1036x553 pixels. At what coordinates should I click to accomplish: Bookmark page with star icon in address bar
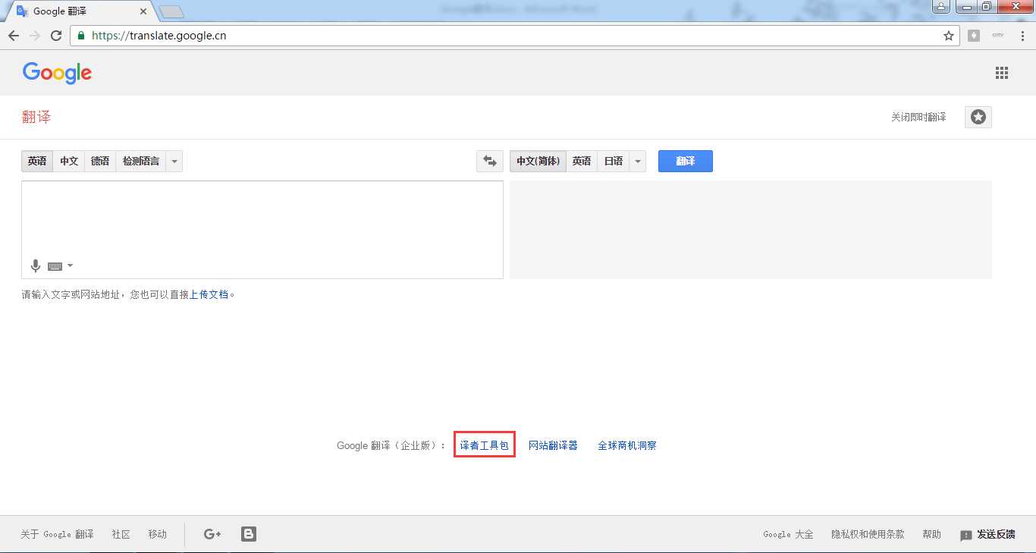(x=948, y=36)
